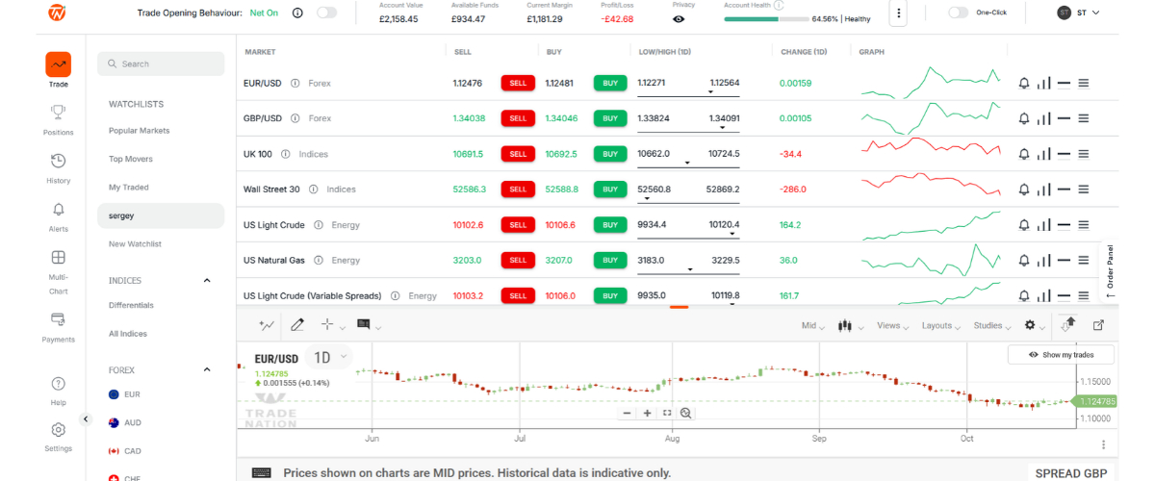The image size is (1155, 481).
Task: Select the My Traded watchlist
Action: [129, 188]
